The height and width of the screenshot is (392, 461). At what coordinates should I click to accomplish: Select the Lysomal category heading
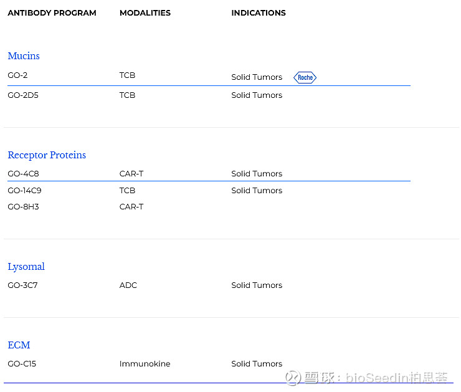tap(26, 267)
